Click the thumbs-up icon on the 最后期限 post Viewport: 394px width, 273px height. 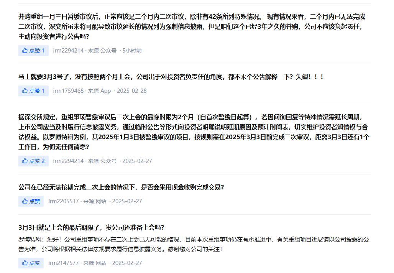pos(24,263)
